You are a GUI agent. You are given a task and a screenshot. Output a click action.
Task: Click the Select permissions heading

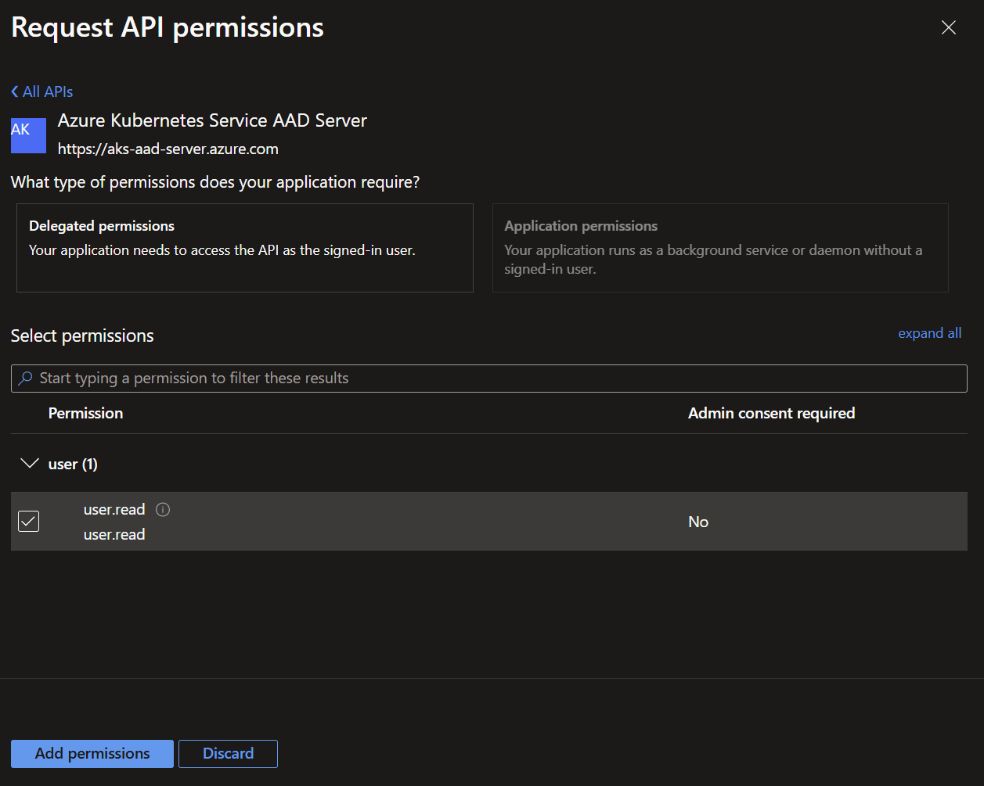(x=82, y=336)
